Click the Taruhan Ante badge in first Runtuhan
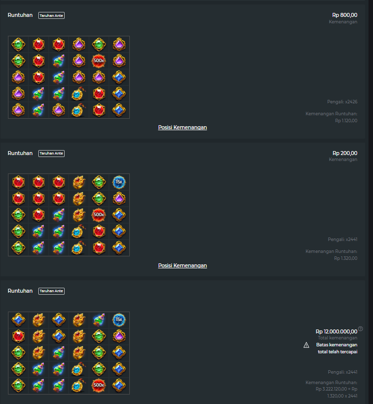The height and width of the screenshot is (404, 373). 51,15
